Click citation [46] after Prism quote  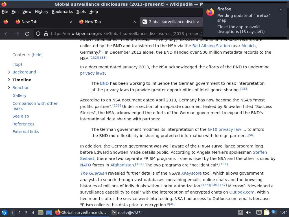(x=172, y=204)
